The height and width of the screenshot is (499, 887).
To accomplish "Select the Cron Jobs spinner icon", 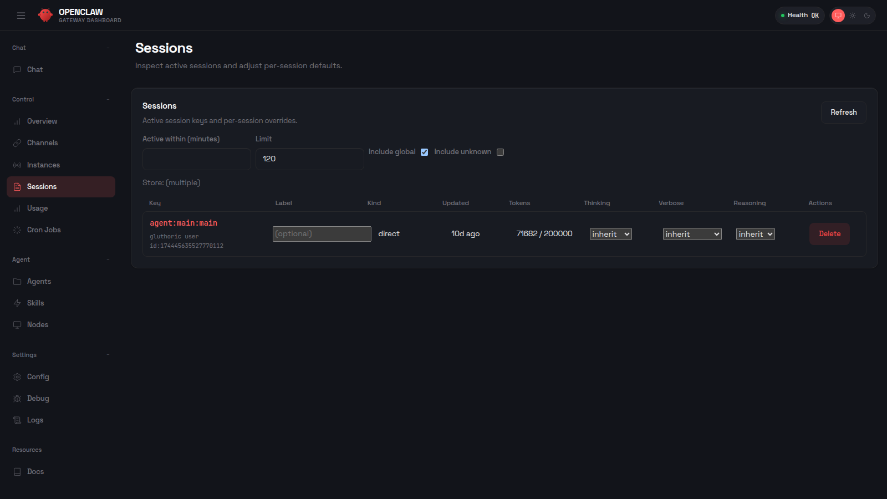I will 17,230.
